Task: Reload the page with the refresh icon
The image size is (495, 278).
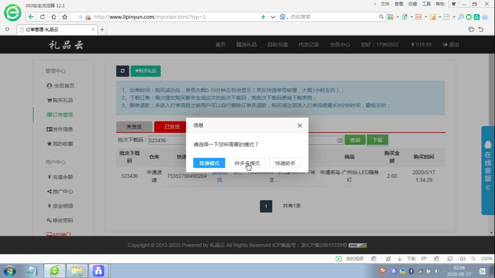Action: pos(43,17)
